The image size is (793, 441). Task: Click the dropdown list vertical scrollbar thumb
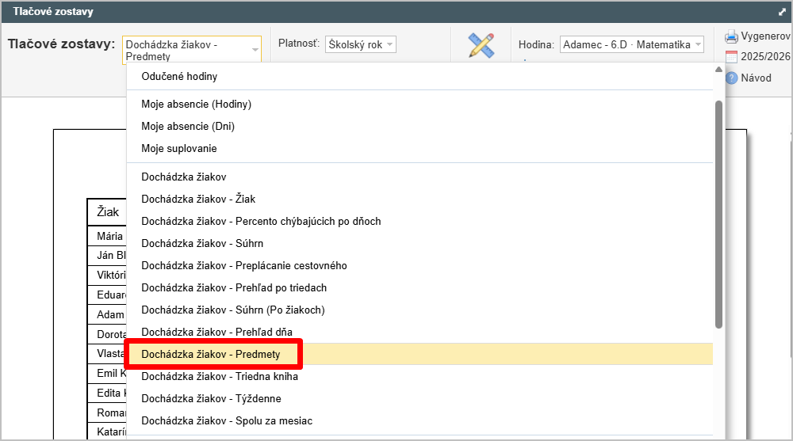tap(718, 214)
